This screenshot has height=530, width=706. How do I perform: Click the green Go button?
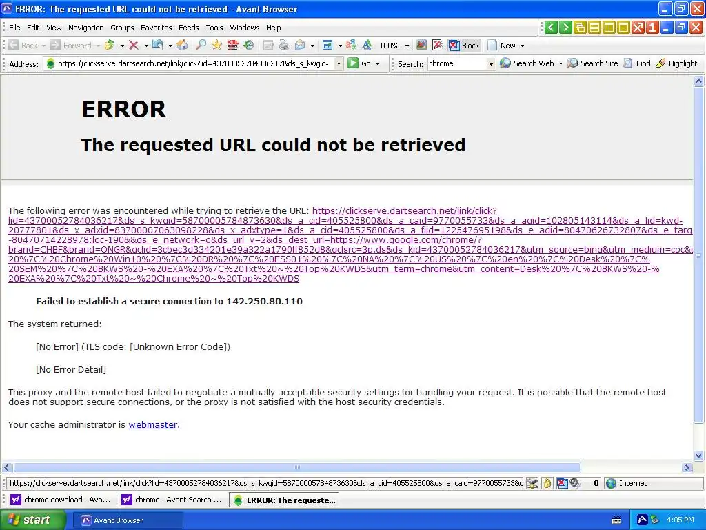[360, 63]
